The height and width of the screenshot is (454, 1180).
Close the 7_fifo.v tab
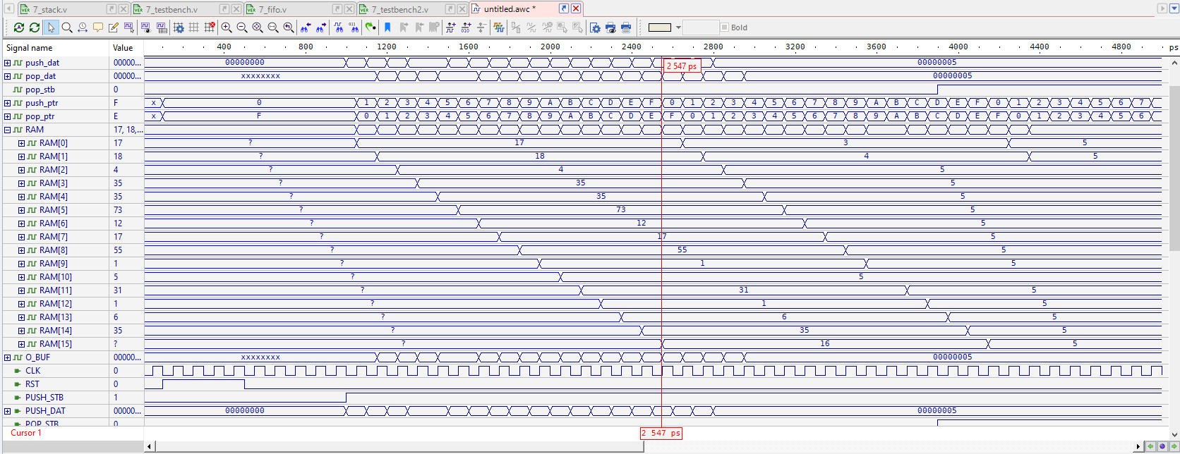(x=349, y=9)
